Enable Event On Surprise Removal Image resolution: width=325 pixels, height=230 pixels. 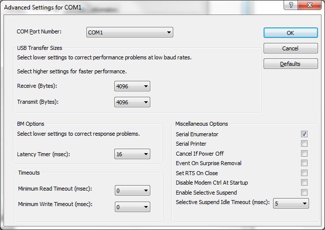[x=304, y=163]
